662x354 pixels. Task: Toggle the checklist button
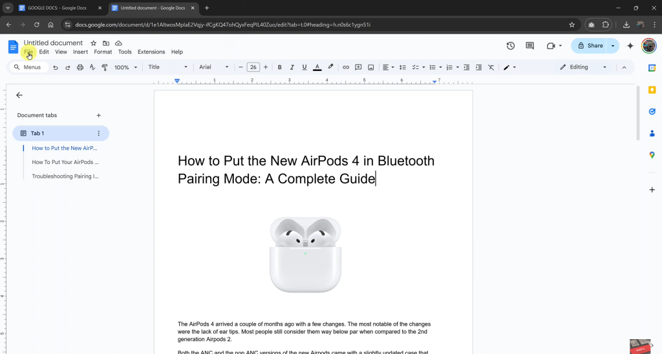click(x=416, y=67)
